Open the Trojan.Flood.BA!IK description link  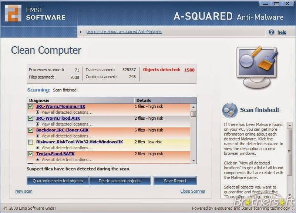[x=55, y=154]
